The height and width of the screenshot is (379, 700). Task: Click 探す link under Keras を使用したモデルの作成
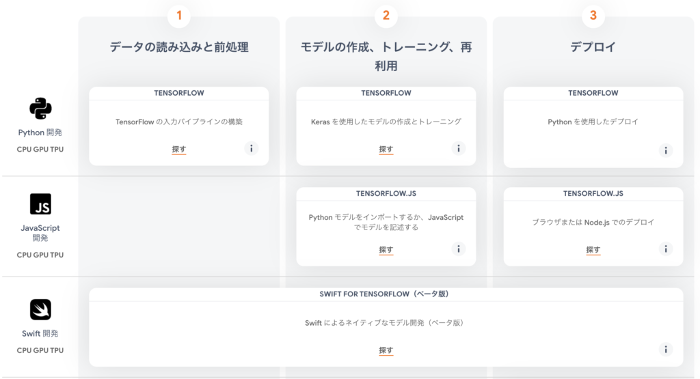(386, 150)
